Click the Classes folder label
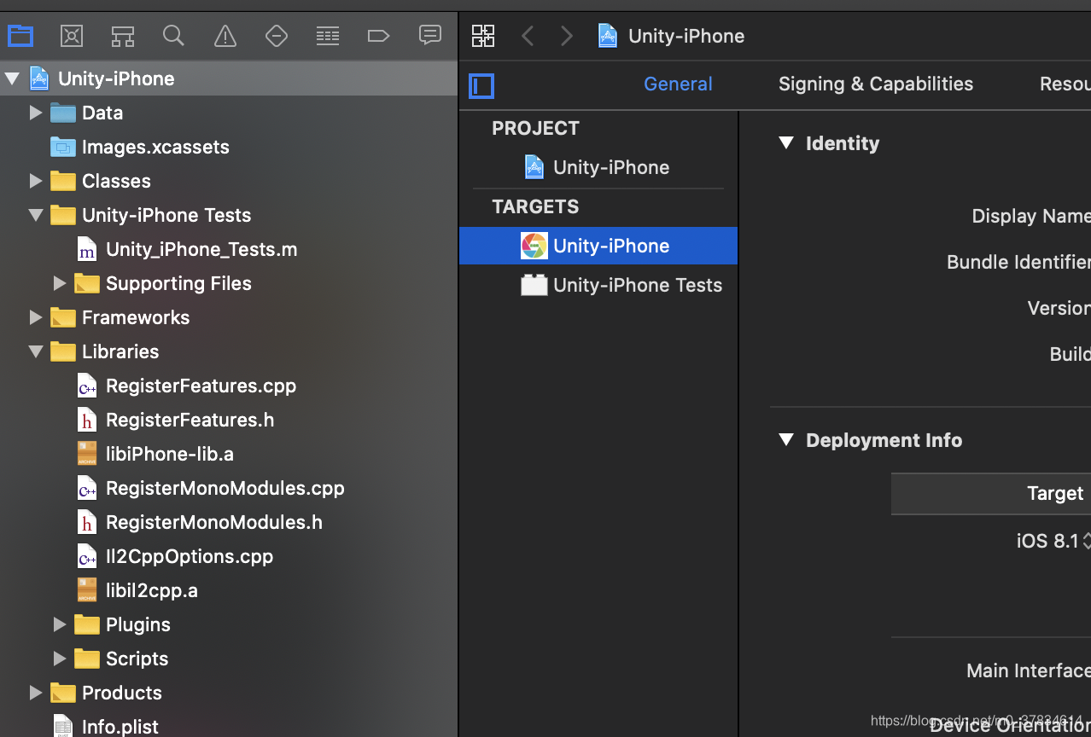The image size is (1091, 737). coord(116,181)
